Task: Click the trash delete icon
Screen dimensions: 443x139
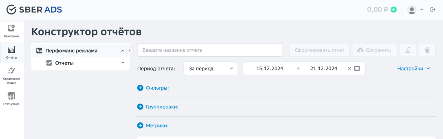Action: [427, 50]
